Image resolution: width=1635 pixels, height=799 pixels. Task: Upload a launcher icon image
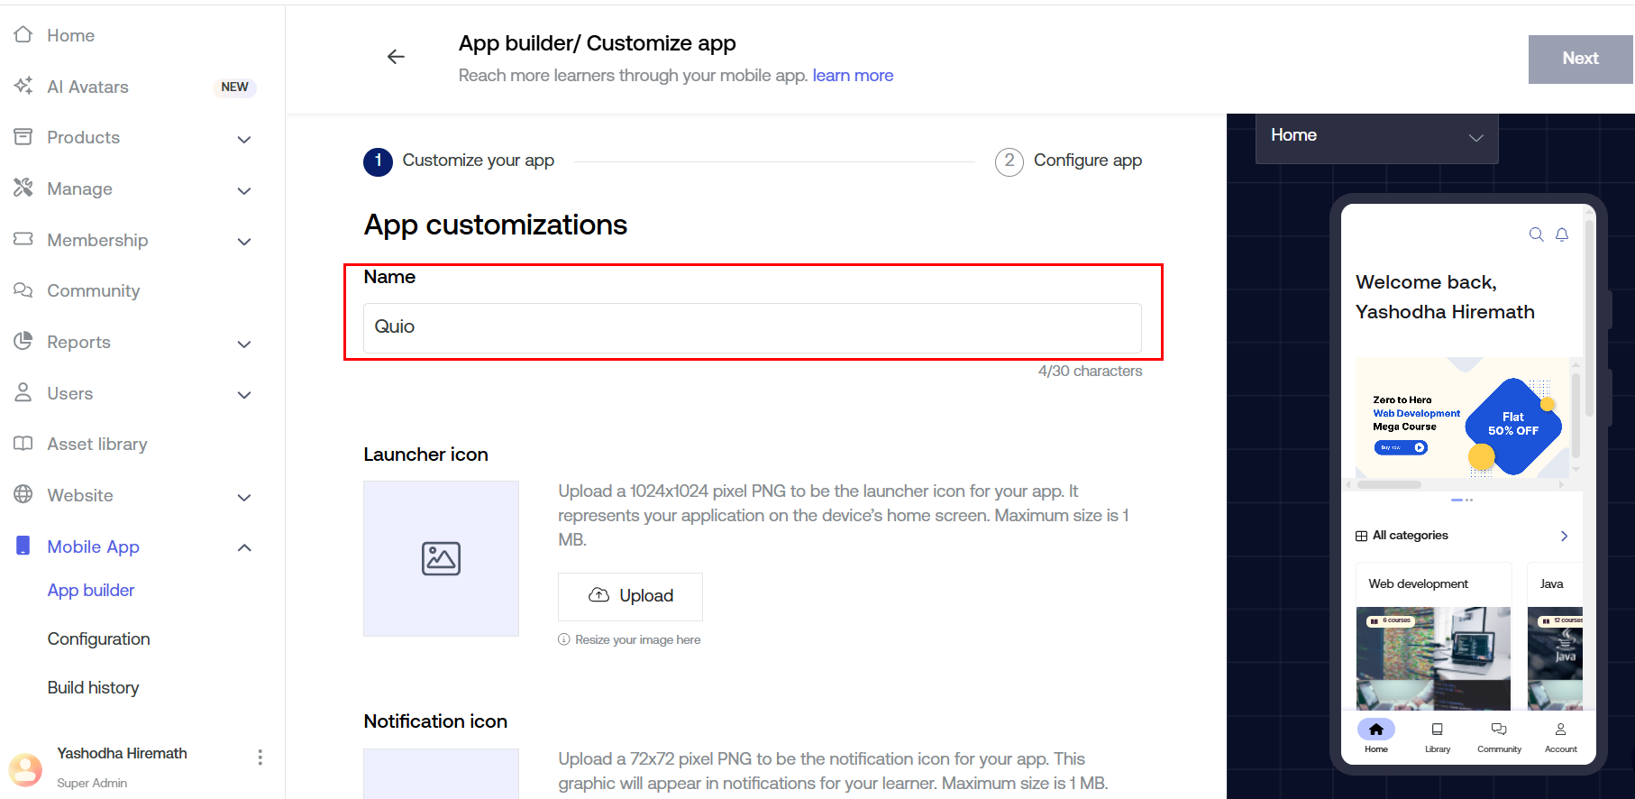click(x=630, y=596)
